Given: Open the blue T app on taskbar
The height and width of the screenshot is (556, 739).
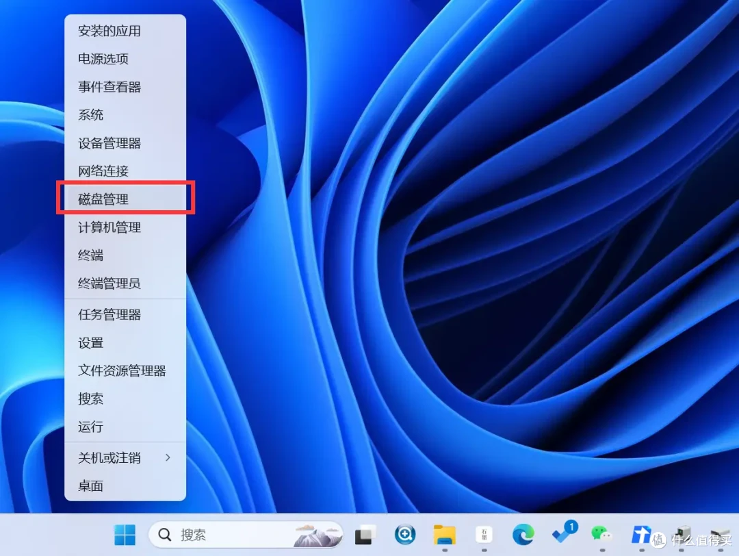Looking at the screenshot, I should [641, 535].
